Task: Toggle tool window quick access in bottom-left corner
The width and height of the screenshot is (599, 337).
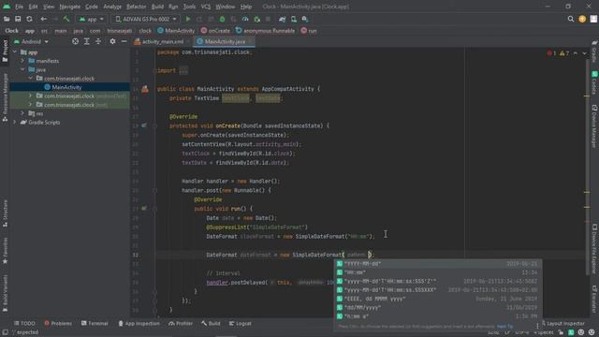Action: click(x=5, y=332)
